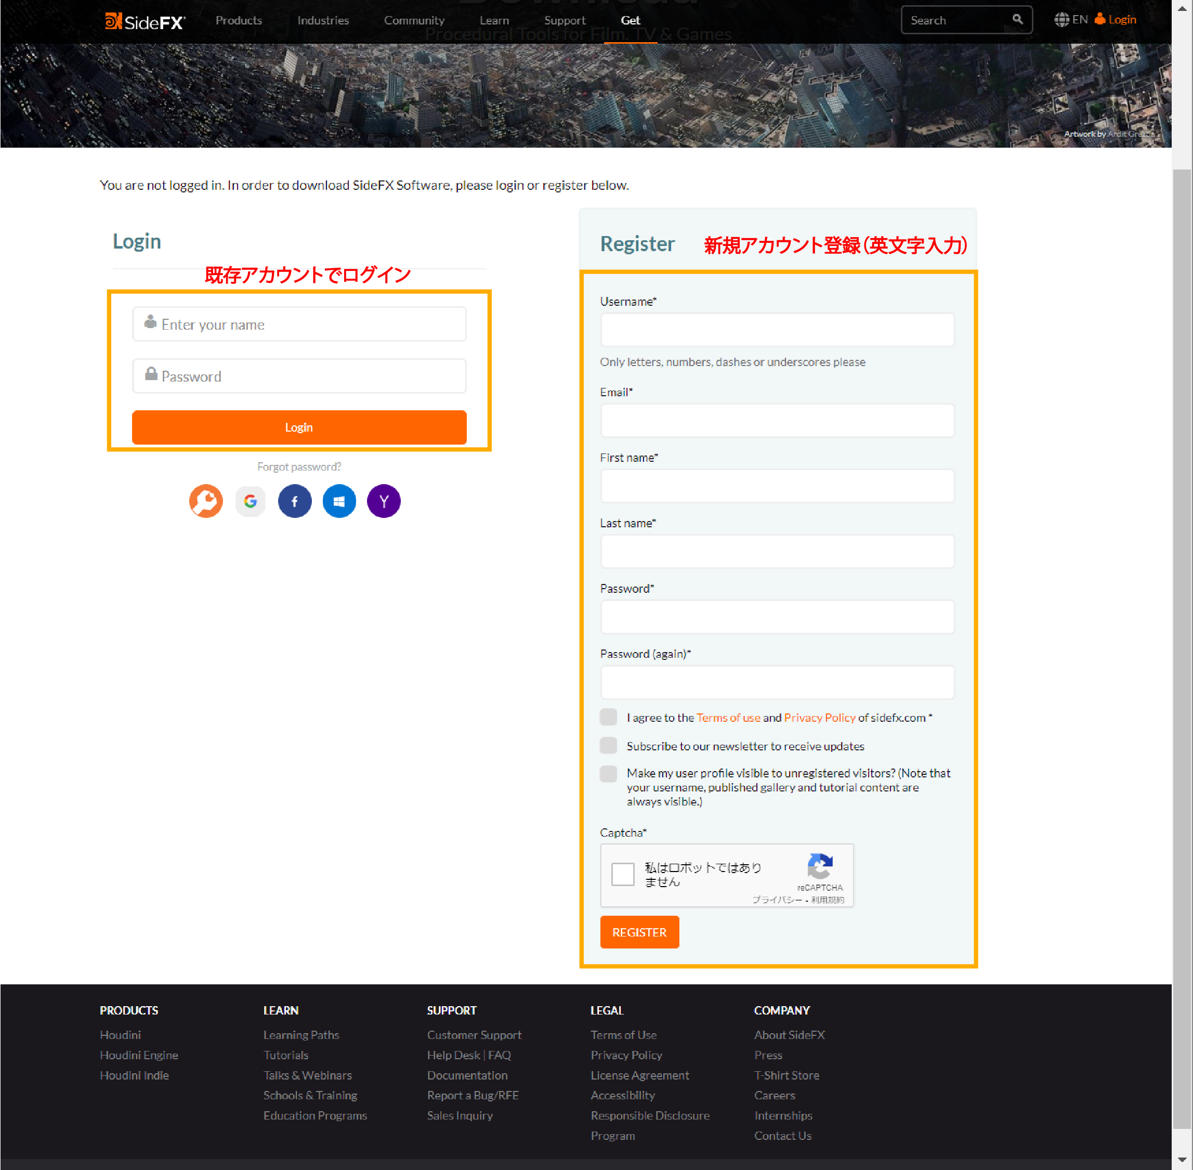
Task: Sign in with Facebook icon
Action: pos(295,501)
